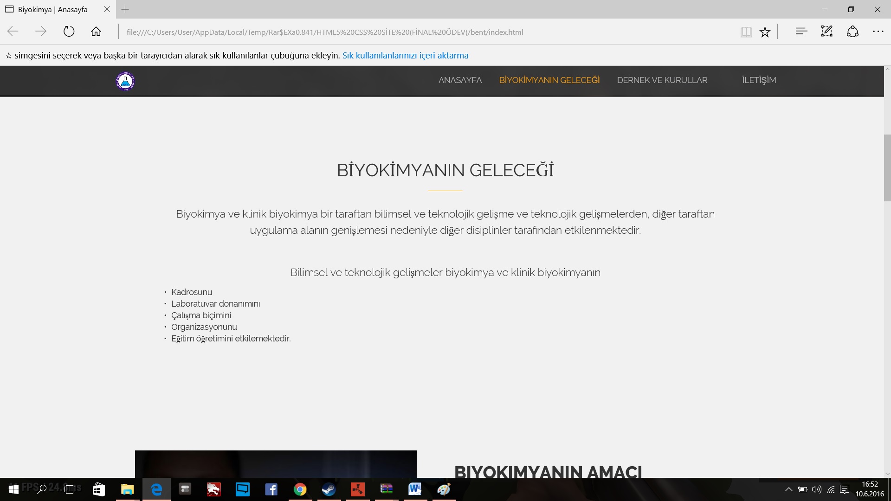Open the Share panel
This screenshot has width=891, height=501.
tap(853, 32)
